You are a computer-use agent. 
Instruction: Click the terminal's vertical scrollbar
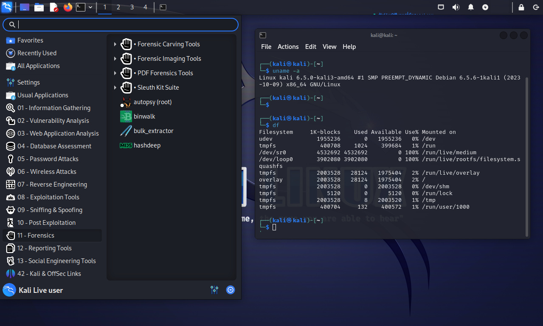(x=527, y=156)
